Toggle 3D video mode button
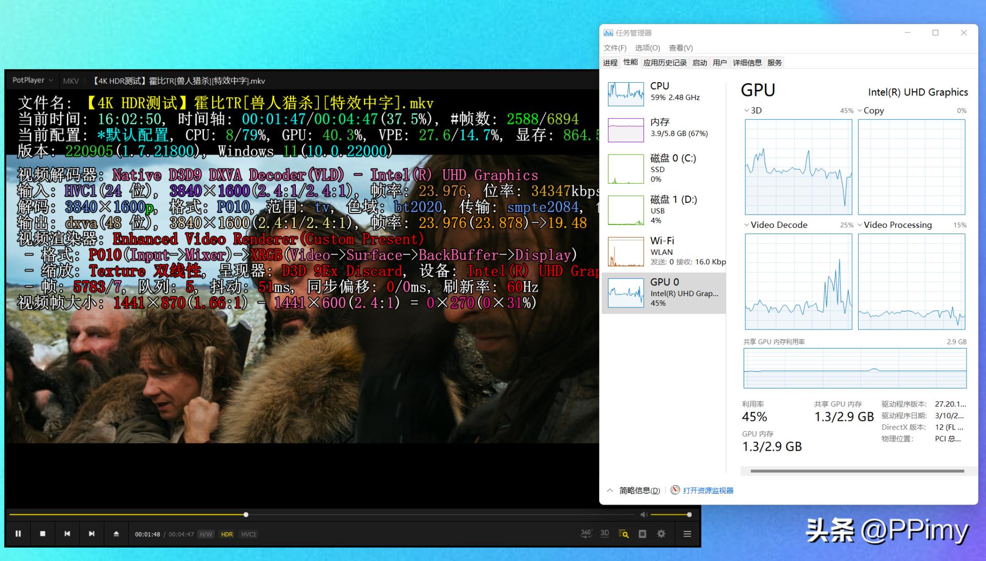 604,534
